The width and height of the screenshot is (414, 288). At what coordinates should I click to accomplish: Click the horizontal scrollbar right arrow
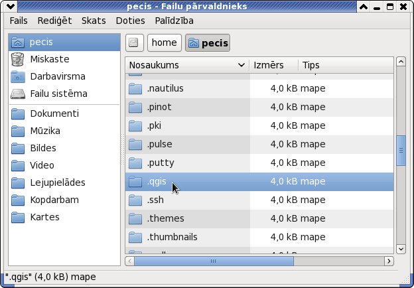[389, 261]
